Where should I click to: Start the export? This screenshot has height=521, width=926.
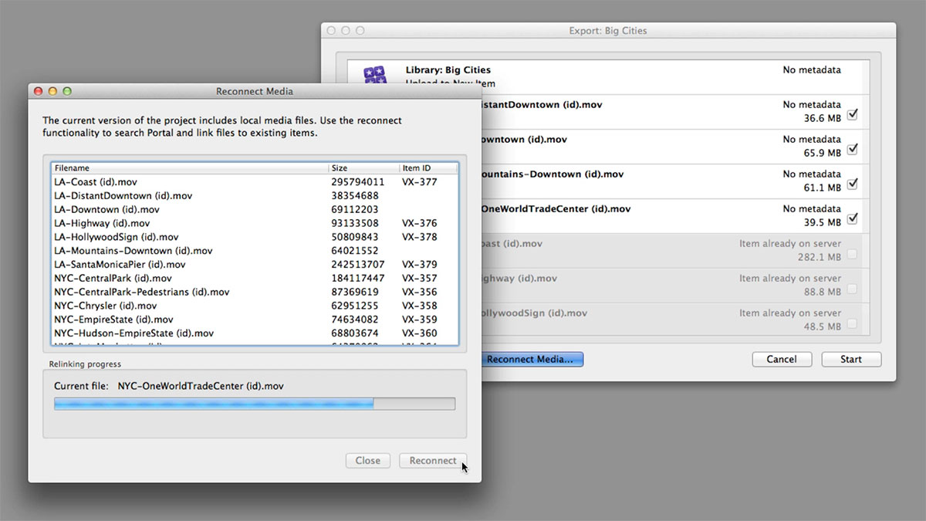[851, 359]
